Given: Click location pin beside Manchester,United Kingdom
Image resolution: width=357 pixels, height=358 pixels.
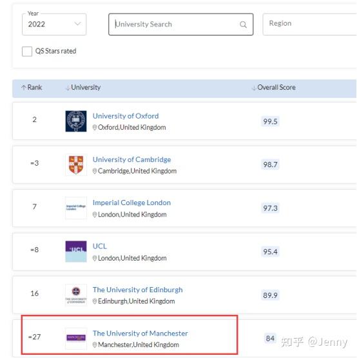Looking at the screenshot, I should click(x=95, y=344).
